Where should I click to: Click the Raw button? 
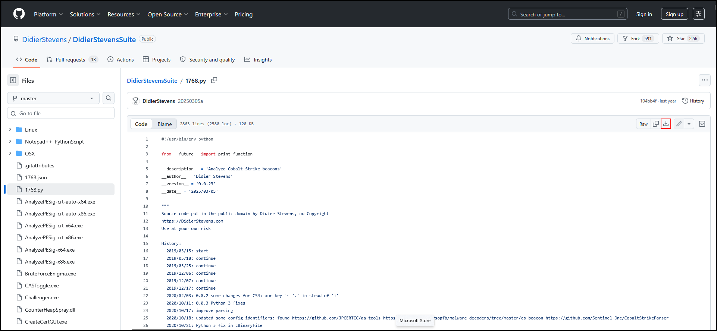pos(644,124)
